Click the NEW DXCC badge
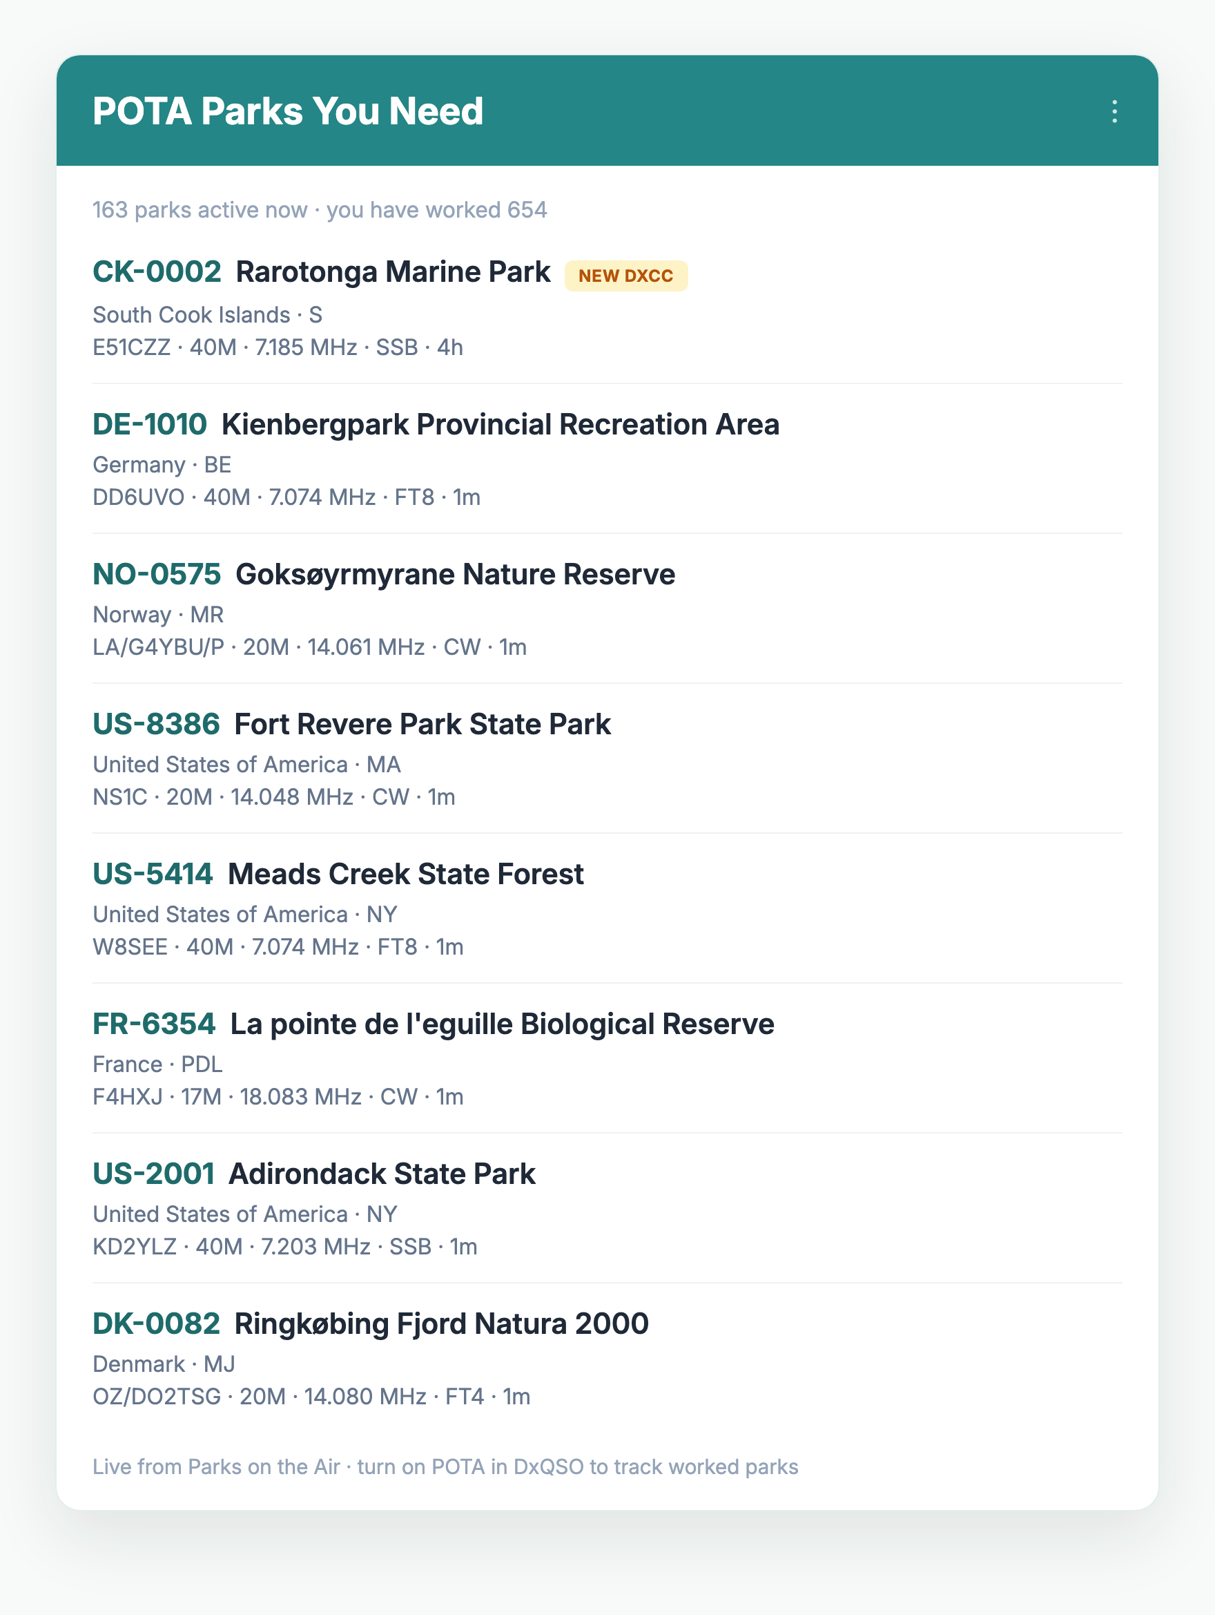The height and width of the screenshot is (1615, 1215). pos(626,276)
